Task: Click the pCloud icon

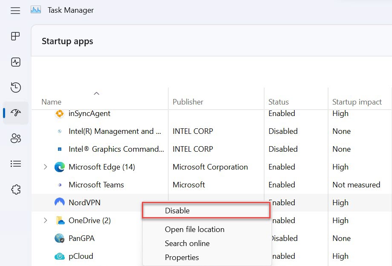Action: point(60,256)
